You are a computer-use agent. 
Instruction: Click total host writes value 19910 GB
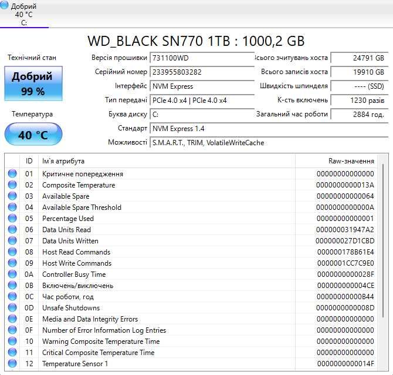tap(360, 72)
